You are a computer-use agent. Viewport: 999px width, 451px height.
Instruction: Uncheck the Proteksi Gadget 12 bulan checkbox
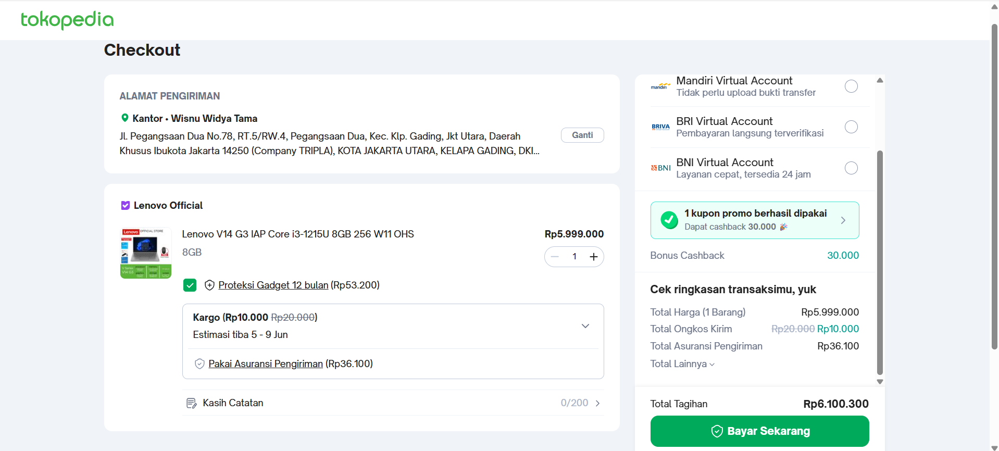click(190, 285)
